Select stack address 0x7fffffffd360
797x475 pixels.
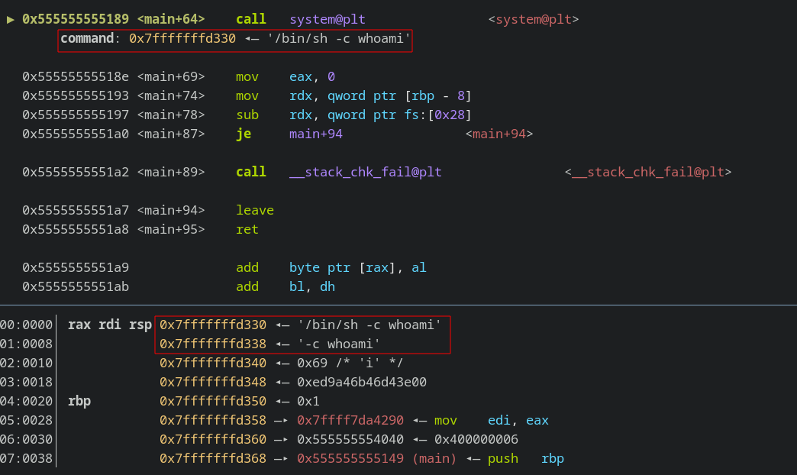tap(213, 439)
